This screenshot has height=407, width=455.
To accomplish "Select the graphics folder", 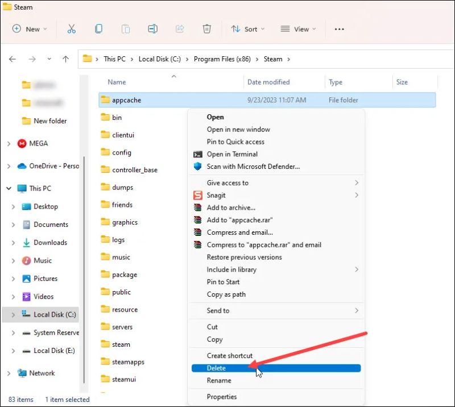I will click(x=125, y=222).
